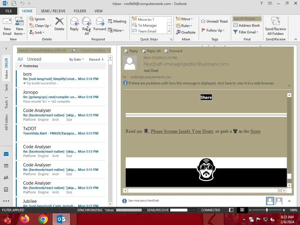Open Firefox from the taskbar
The height and width of the screenshot is (225, 300).
pos(25,219)
